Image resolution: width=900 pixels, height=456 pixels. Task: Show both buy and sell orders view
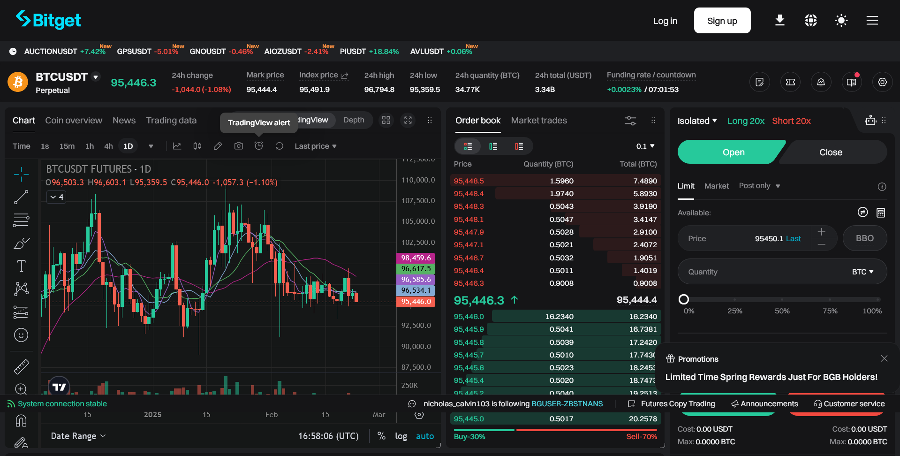(468, 146)
